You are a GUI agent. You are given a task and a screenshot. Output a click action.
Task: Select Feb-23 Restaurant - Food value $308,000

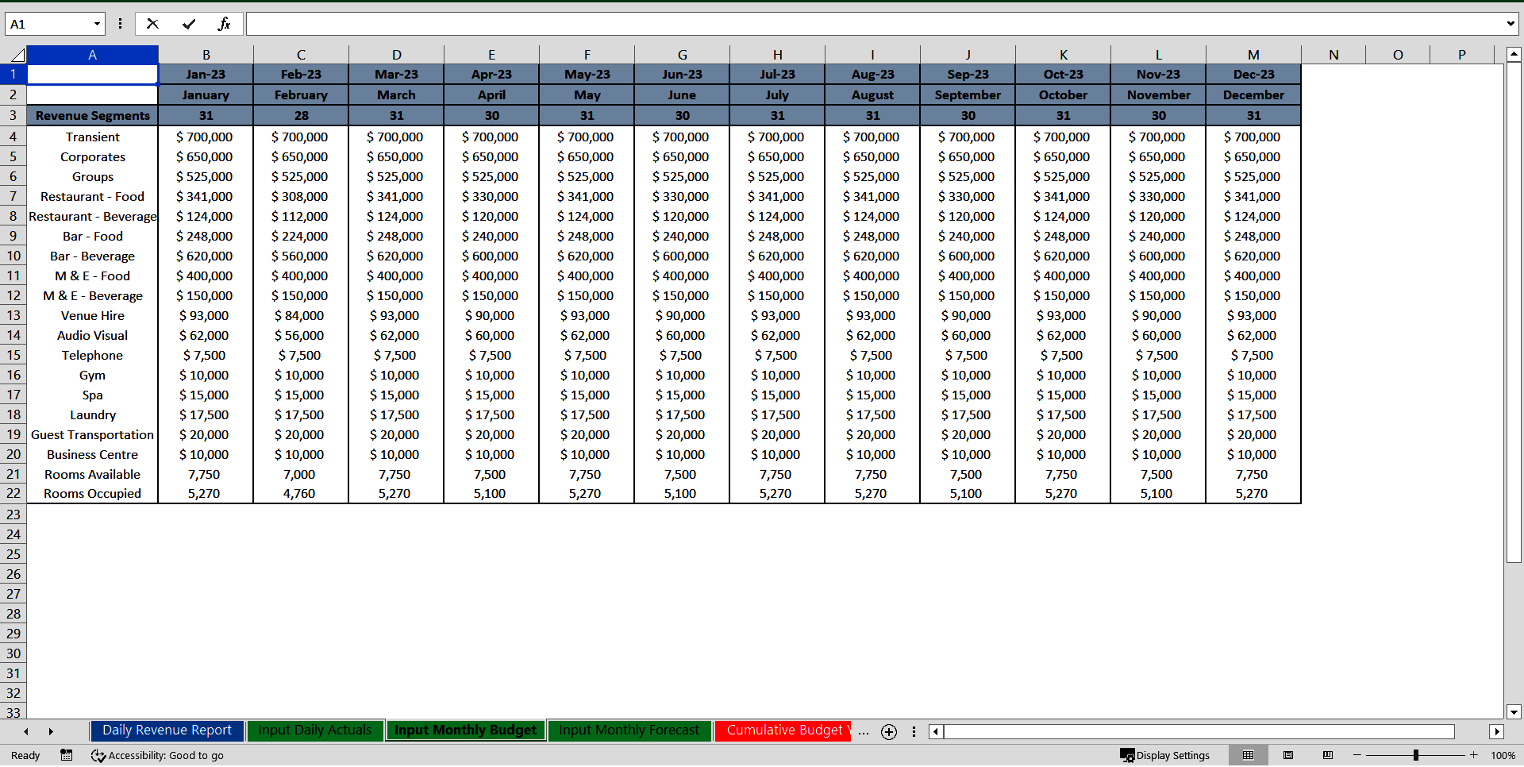tap(301, 196)
